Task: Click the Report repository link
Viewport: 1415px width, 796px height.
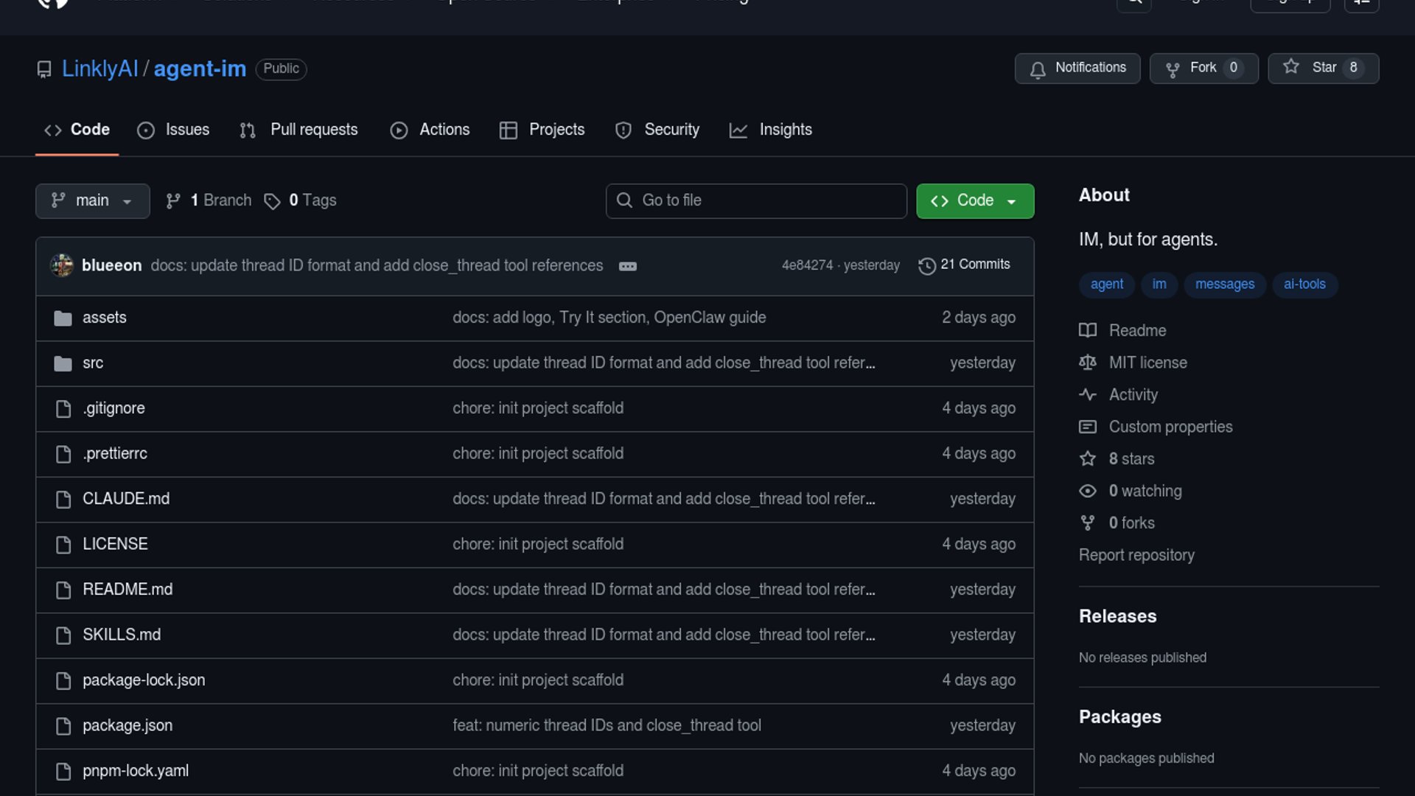Action: coord(1136,555)
